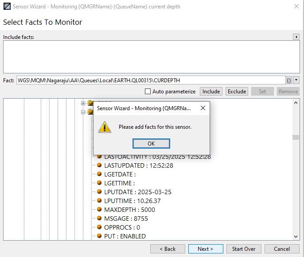Click the yellow warning triangle icon
This screenshot has height=257, width=304.
(x=105, y=127)
